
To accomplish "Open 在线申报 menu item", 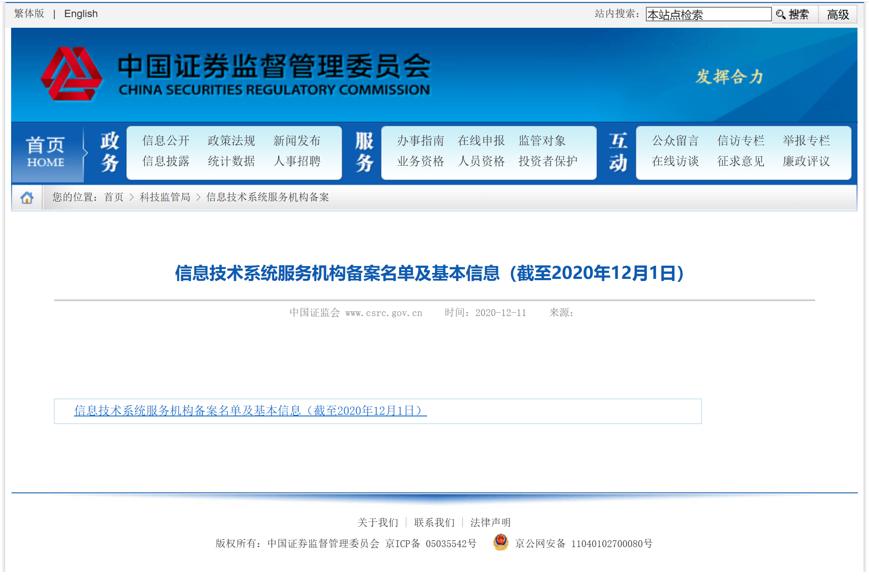I will pyautogui.click(x=481, y=141).
